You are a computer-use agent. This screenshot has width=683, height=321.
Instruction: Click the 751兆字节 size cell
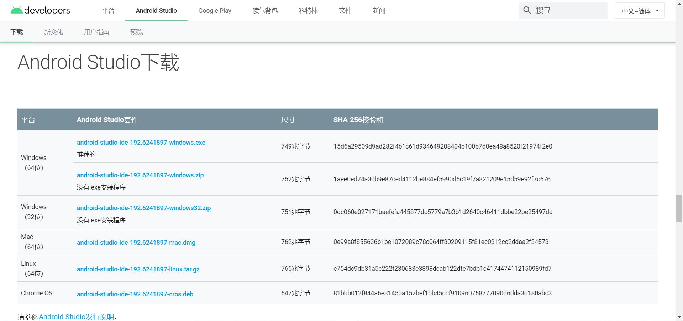(x=296, y=212)
